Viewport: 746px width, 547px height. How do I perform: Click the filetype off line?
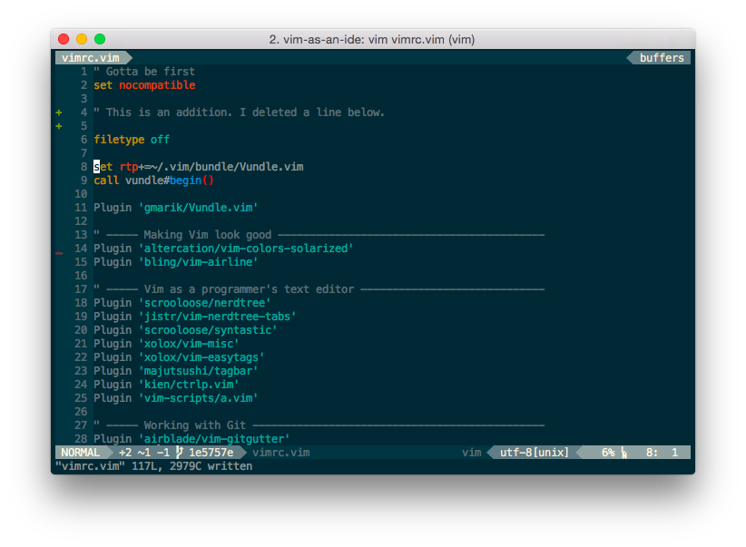click(x=132, y=140)
